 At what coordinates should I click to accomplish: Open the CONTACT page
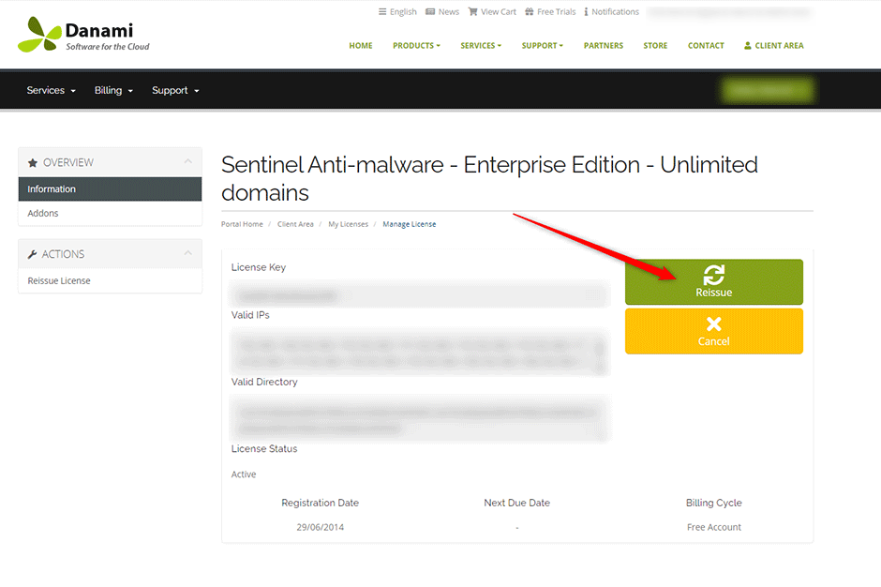[706, 46]
